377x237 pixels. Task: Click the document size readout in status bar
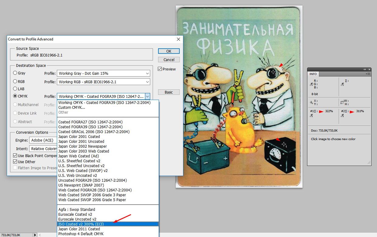point(11,235)
